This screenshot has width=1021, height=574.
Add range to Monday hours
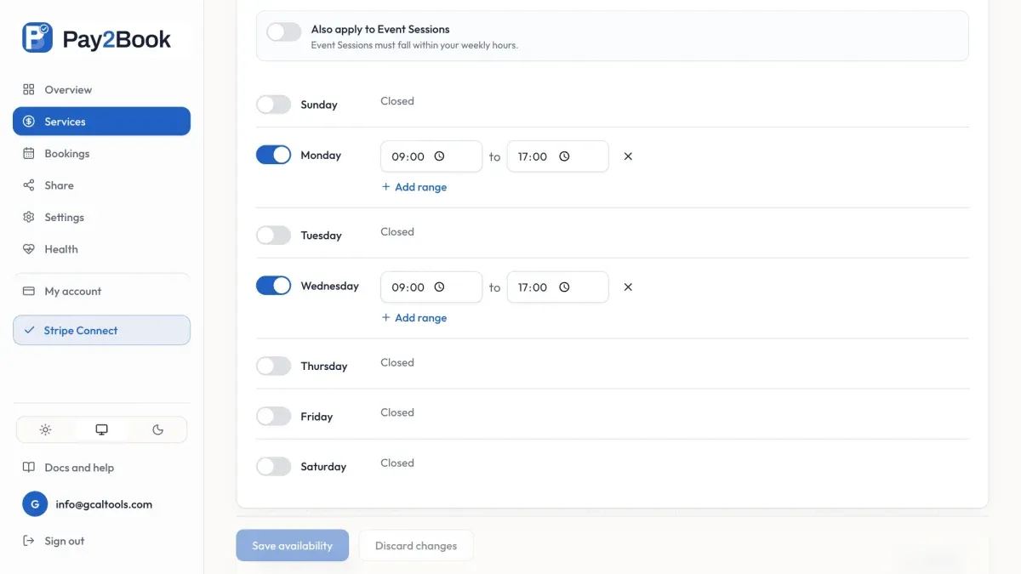(414, 187)
